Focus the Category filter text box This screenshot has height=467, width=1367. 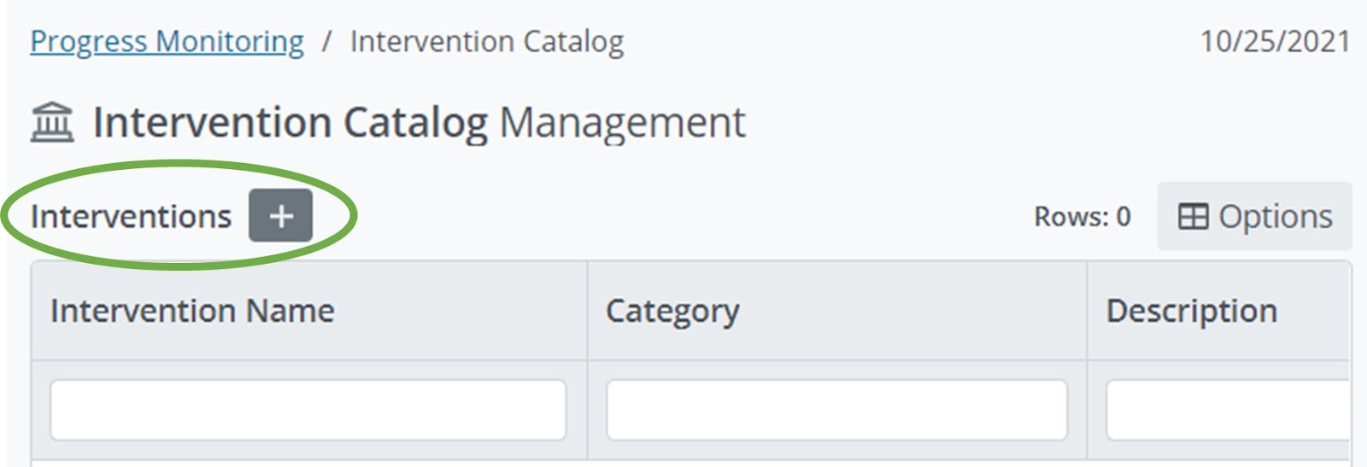(836, 410)
